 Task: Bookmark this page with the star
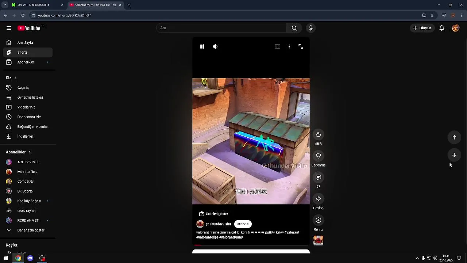click(432, 15)
